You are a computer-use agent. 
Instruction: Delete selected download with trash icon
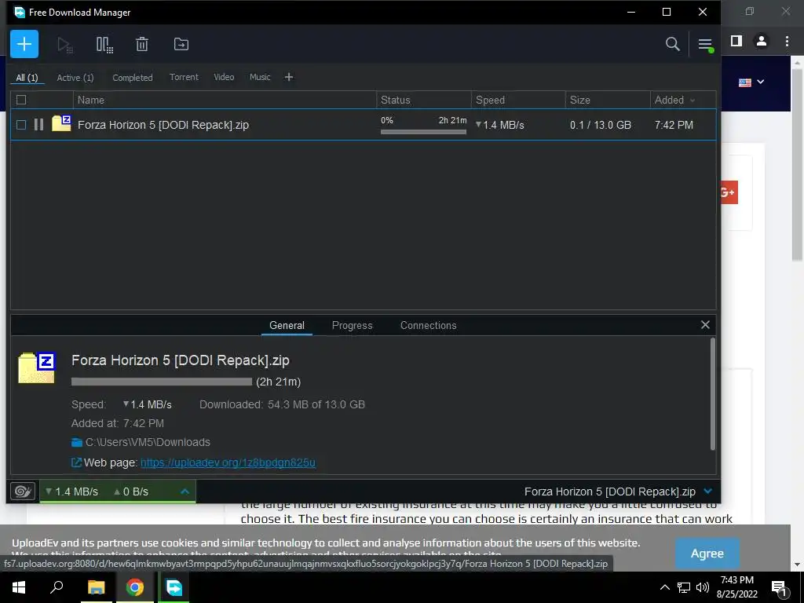coord(142,44)
